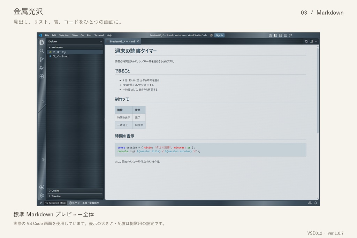Click the 5 分・15 分・25 分 list item
This screenshot has height=238, width=357.
[141, 80]
